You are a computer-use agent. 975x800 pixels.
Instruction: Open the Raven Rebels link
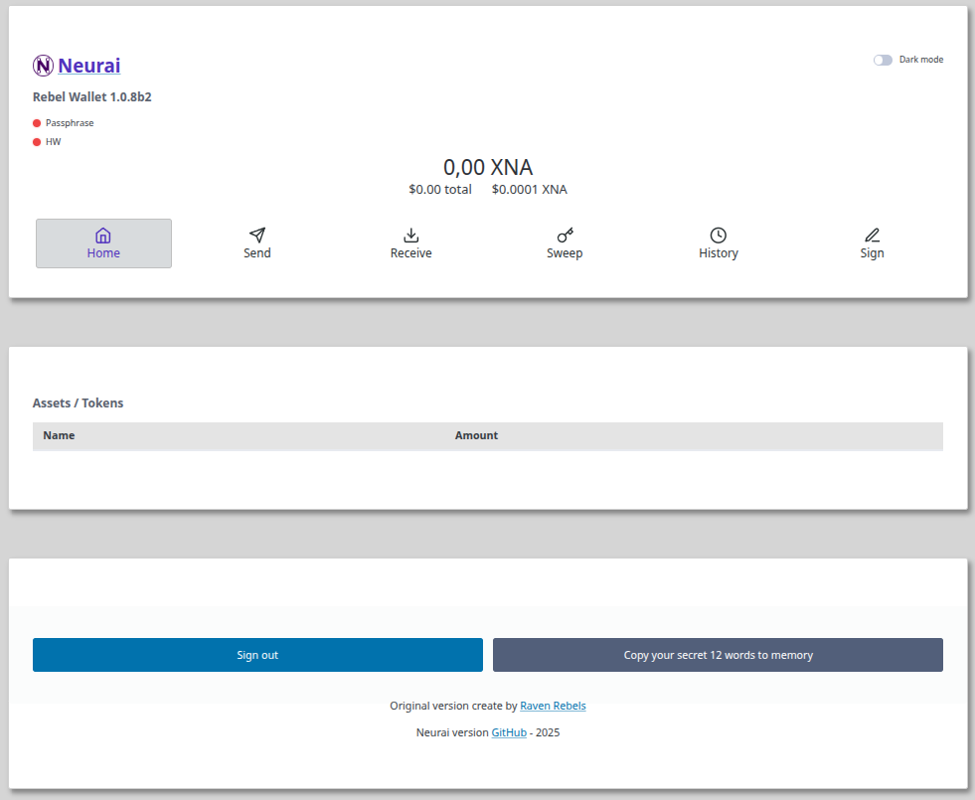[x=553, y=706]
